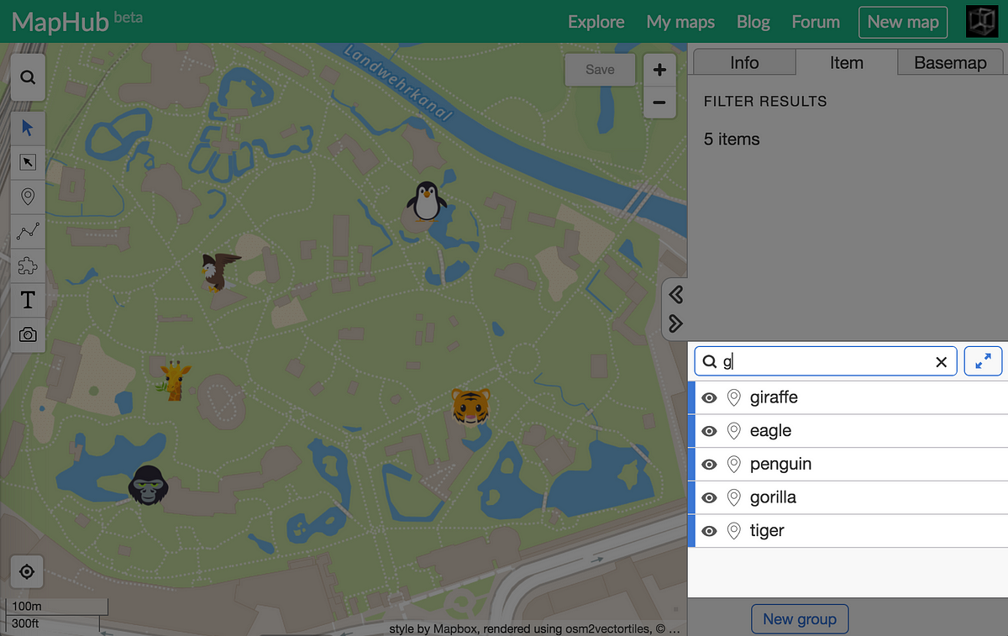Hide the penguin item using its eye icon
Image resolution: width=1008 pixels, height=636 pixels.
click(709, 464)
